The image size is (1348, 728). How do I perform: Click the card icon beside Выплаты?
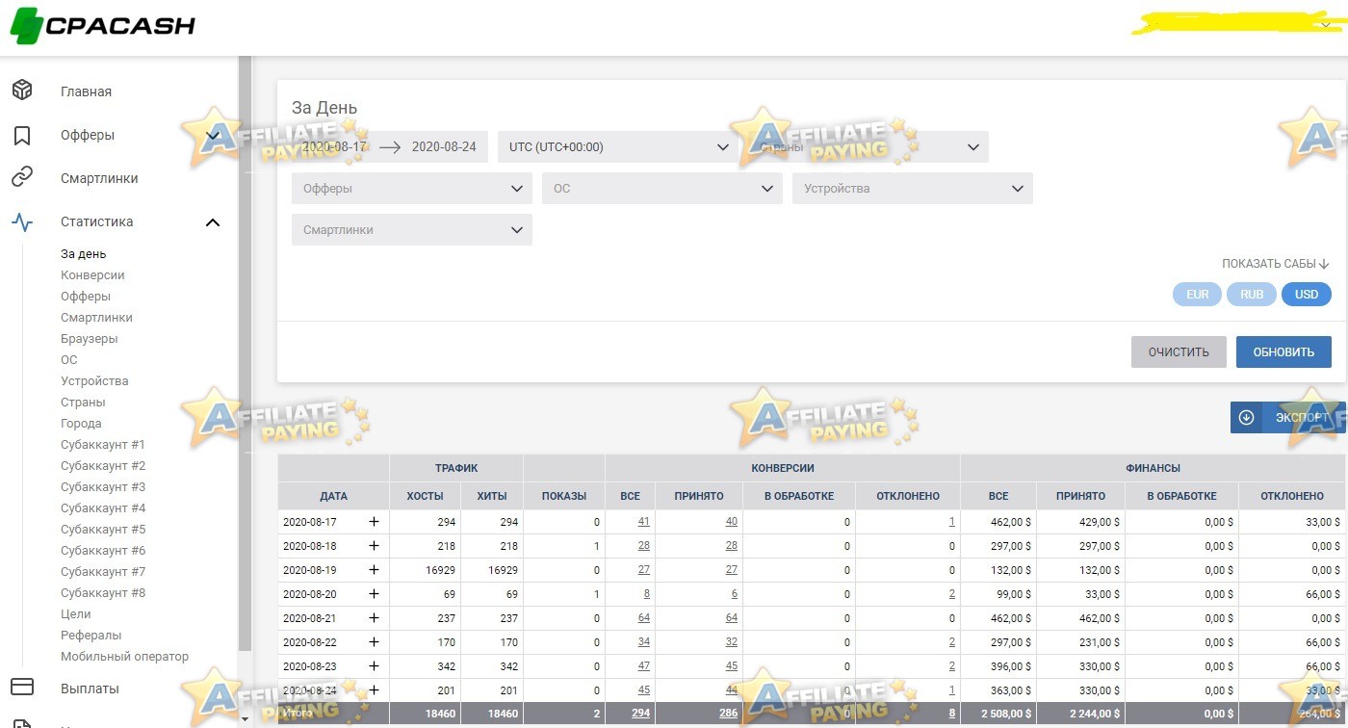(x=22, y=688)
